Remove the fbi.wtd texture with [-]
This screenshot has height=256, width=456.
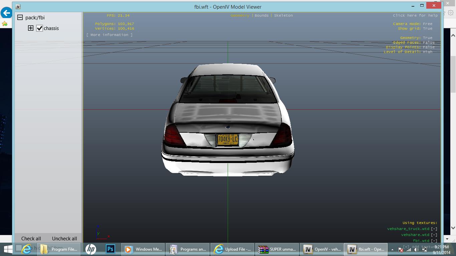click(x=434, y=241)
